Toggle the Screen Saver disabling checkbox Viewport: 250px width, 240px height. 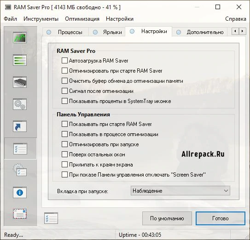[64, 175]
